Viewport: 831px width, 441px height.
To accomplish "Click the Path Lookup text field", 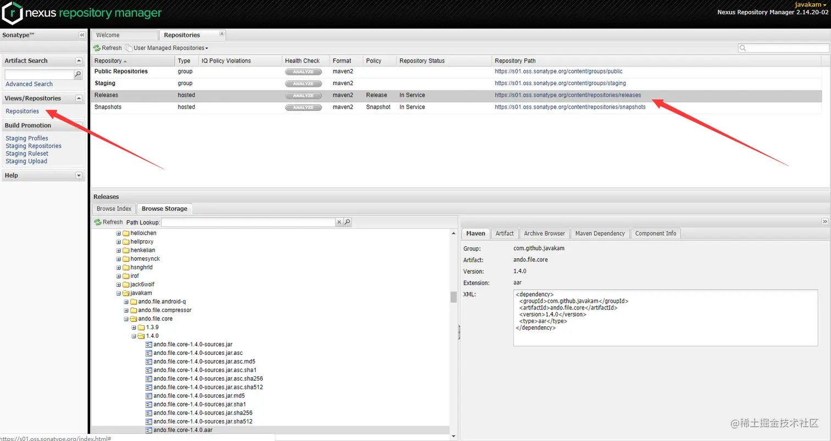I will [248, 222].
